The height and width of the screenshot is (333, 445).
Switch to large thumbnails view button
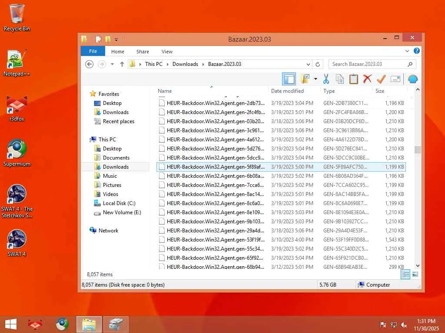coord(415,274)
